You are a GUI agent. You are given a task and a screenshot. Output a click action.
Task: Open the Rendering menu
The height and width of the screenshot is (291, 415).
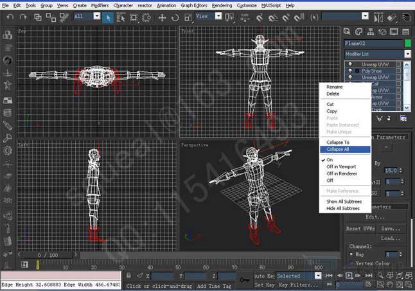(222, 5)
